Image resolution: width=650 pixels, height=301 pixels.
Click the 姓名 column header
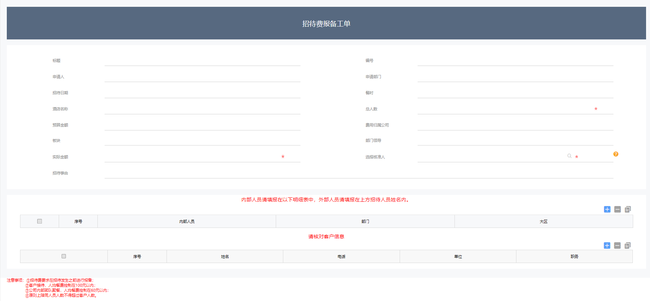(225, 257)
